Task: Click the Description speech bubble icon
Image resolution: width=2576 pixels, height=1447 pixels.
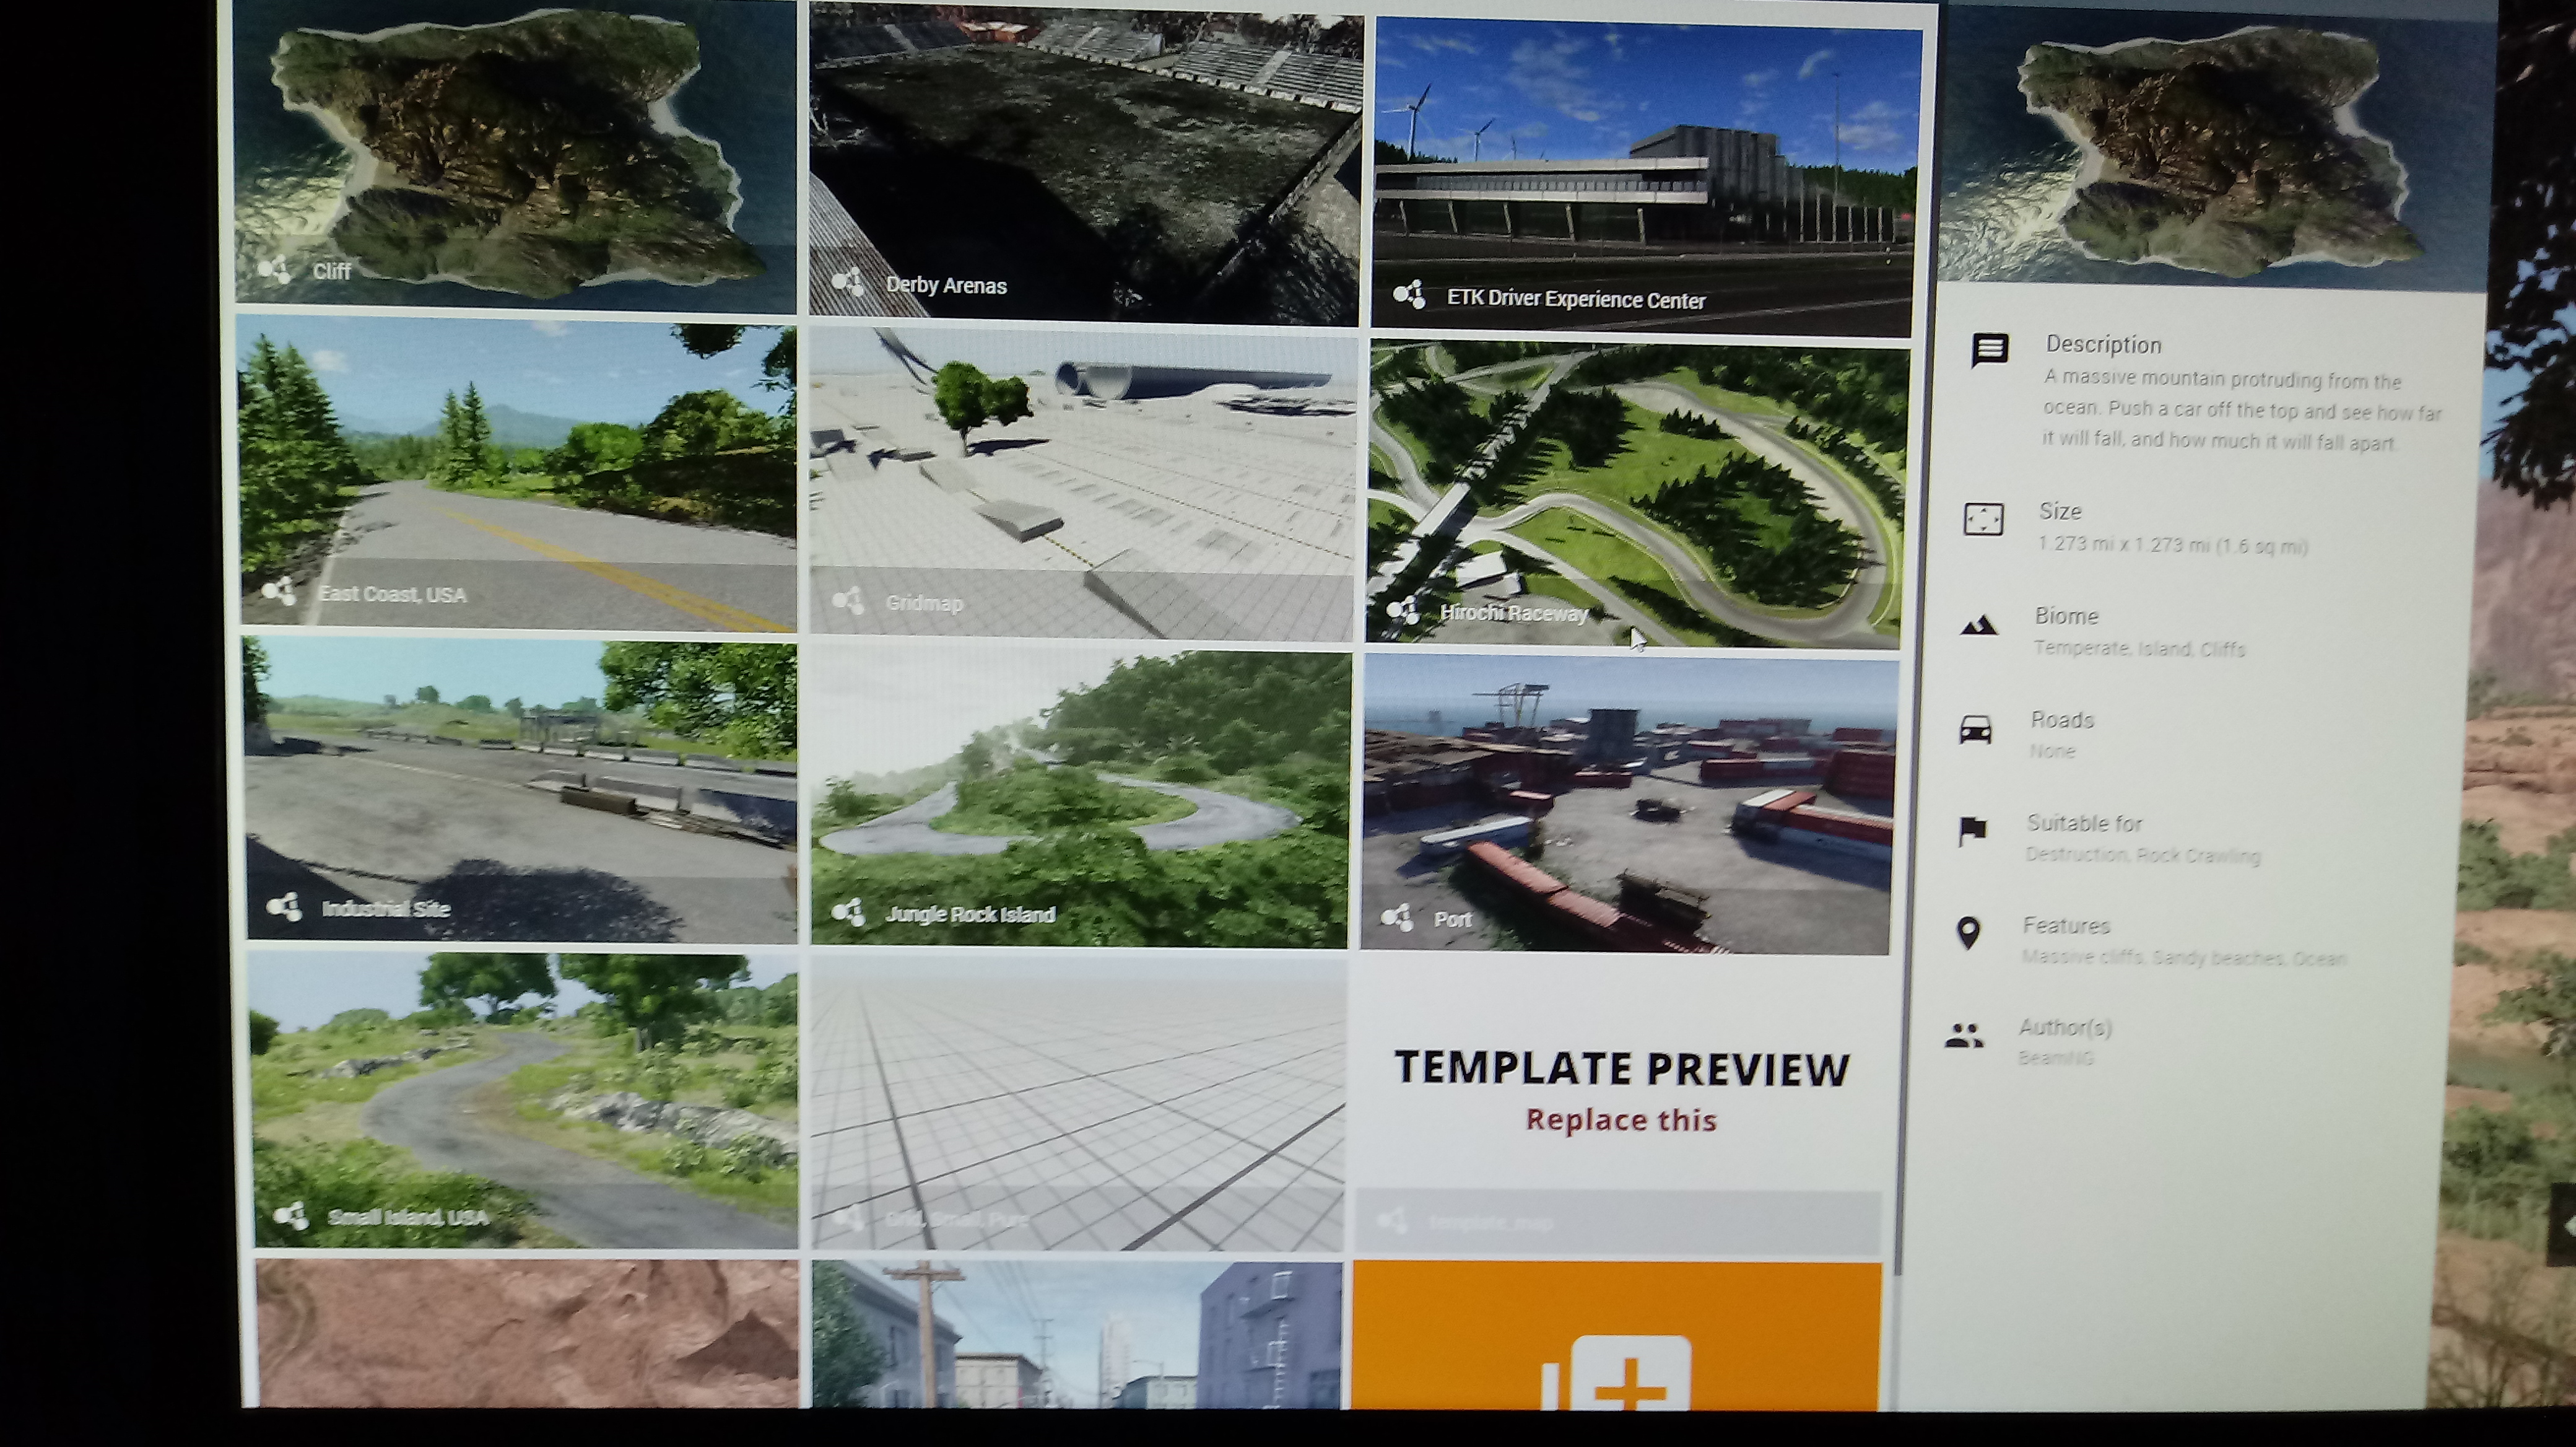Action: point(1989,350)
